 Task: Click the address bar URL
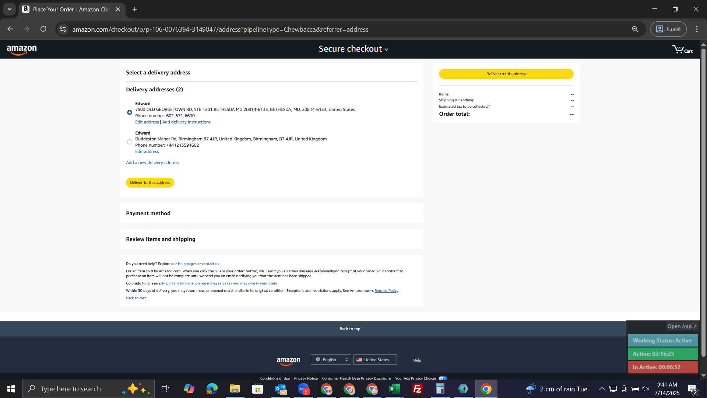point(220,29)
